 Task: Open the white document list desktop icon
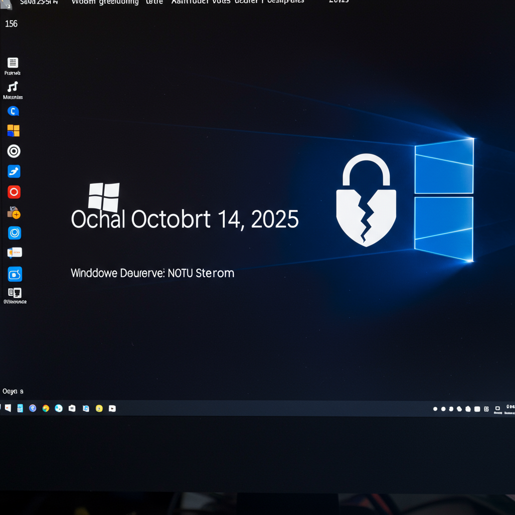[13, 62]
